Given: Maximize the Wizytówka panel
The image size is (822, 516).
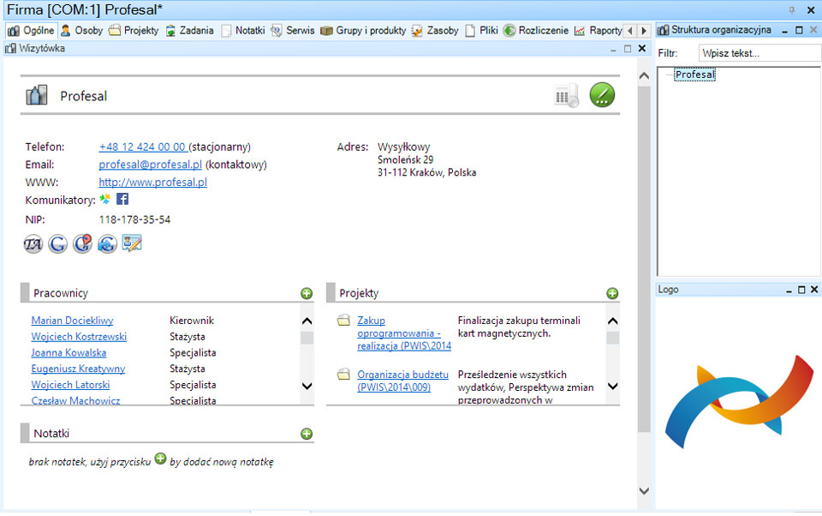Looking at the screenshot, I should (x=628, y=48).
